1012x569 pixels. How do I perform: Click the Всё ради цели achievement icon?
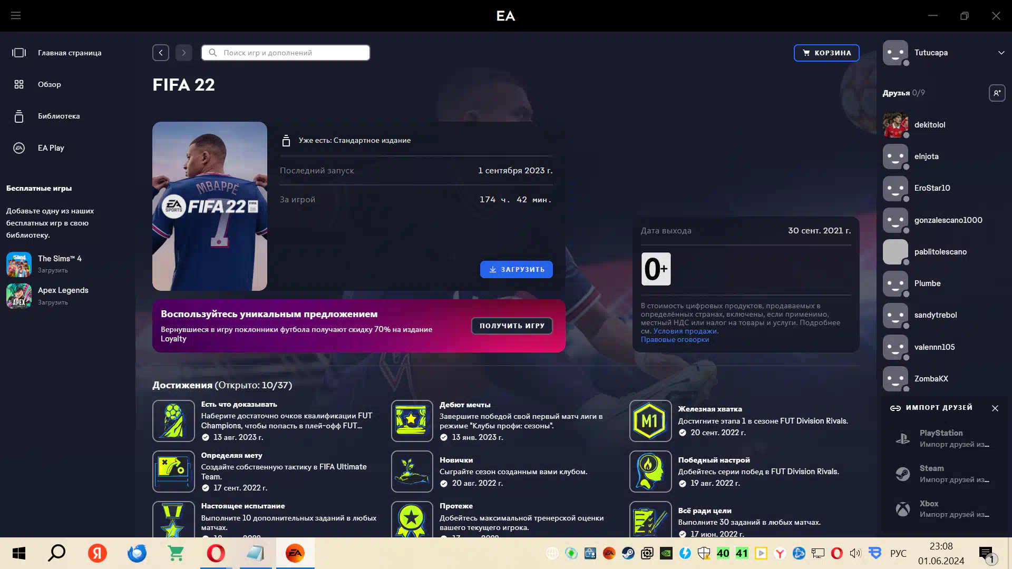tap(650, 519)
